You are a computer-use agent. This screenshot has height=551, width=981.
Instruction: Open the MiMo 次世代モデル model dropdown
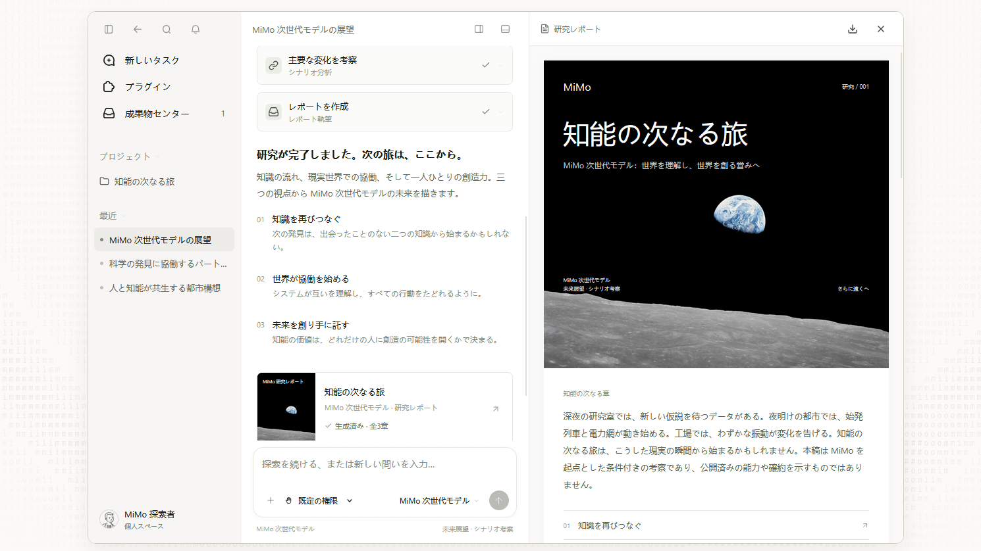point(439,500)
